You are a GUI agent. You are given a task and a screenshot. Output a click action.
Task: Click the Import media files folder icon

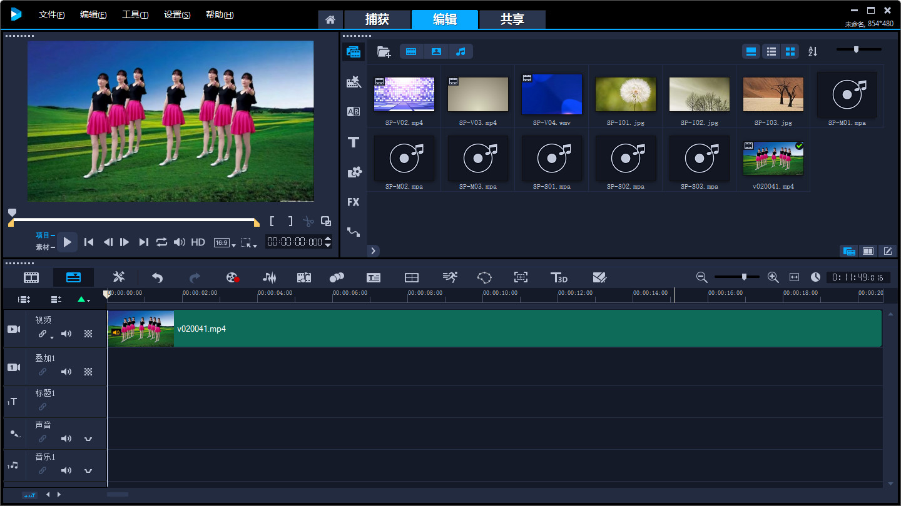click(384, 52)
